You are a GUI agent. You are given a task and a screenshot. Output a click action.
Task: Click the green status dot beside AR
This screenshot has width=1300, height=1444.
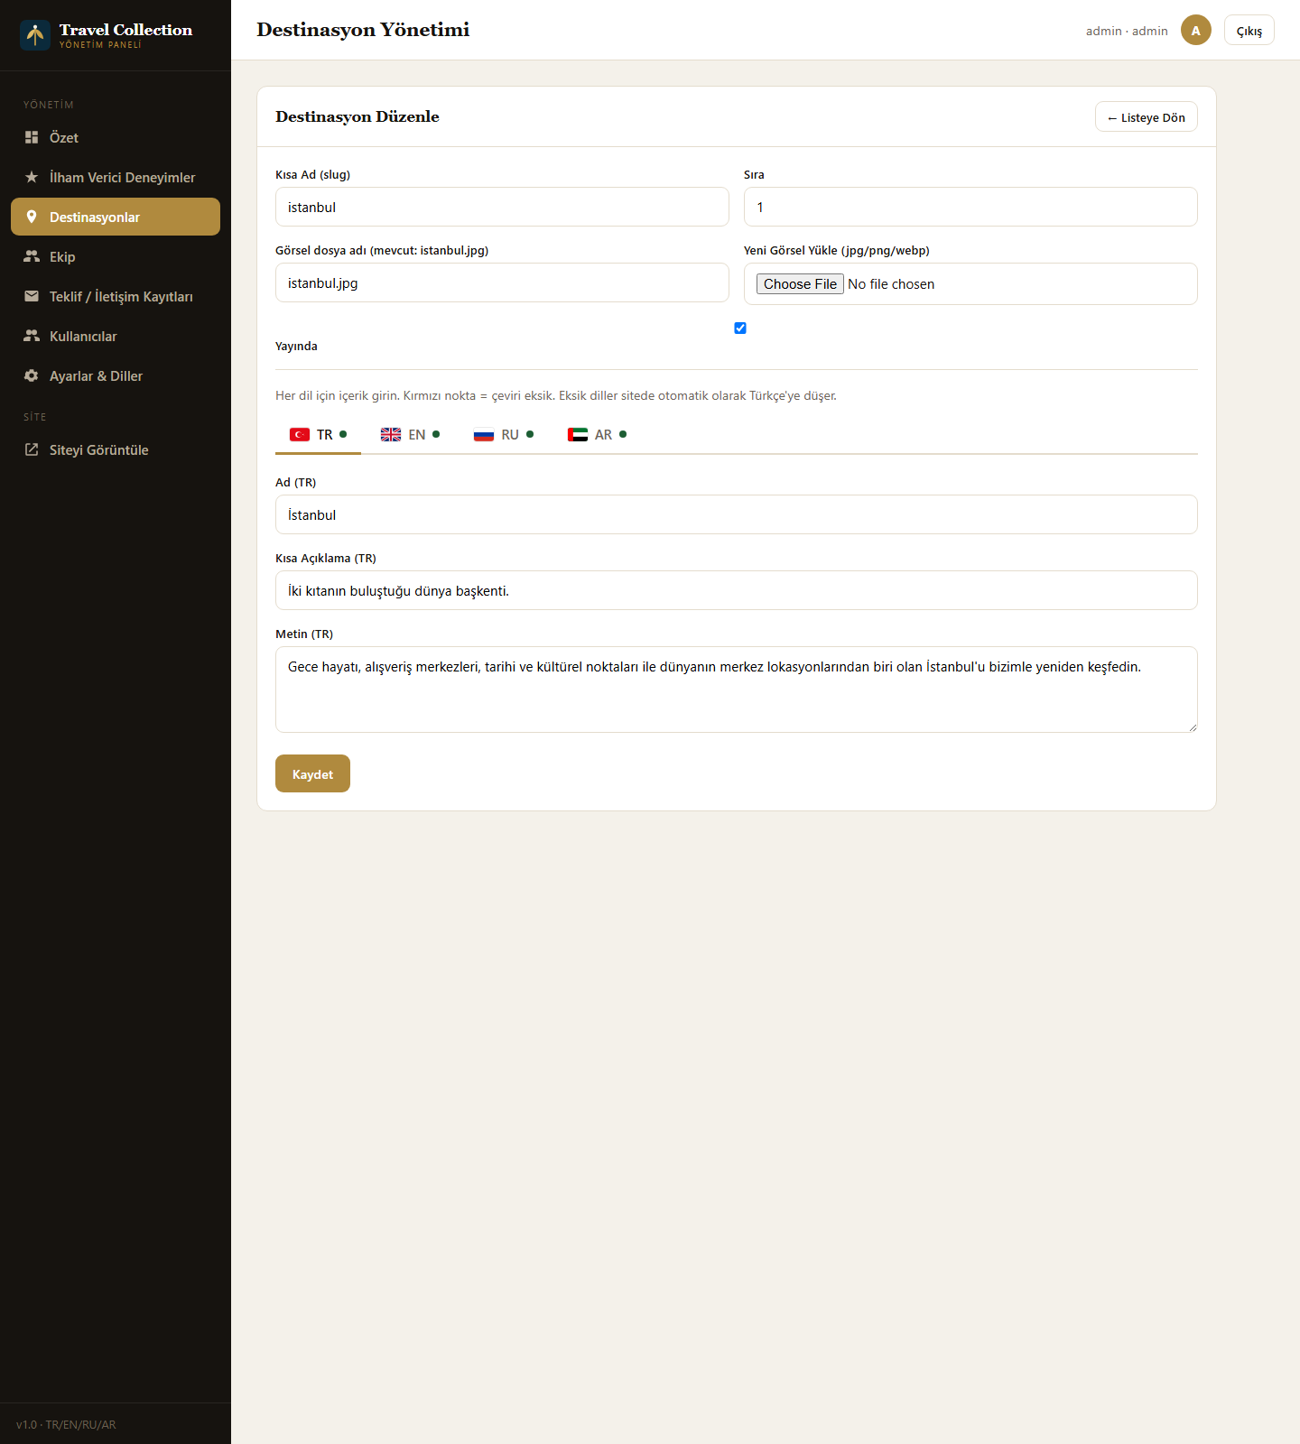coord(623,434)
